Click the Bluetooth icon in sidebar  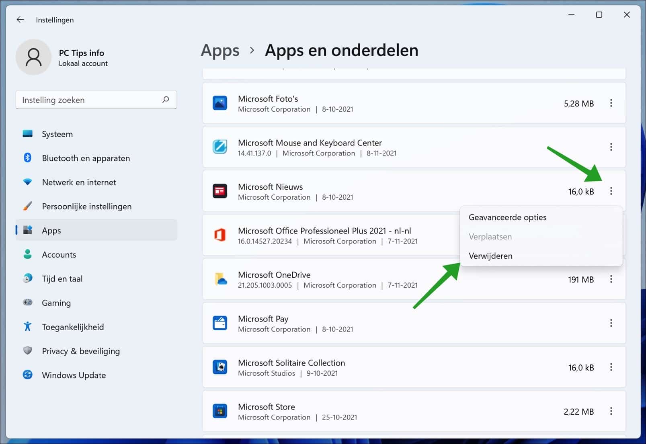coord(28,158)
